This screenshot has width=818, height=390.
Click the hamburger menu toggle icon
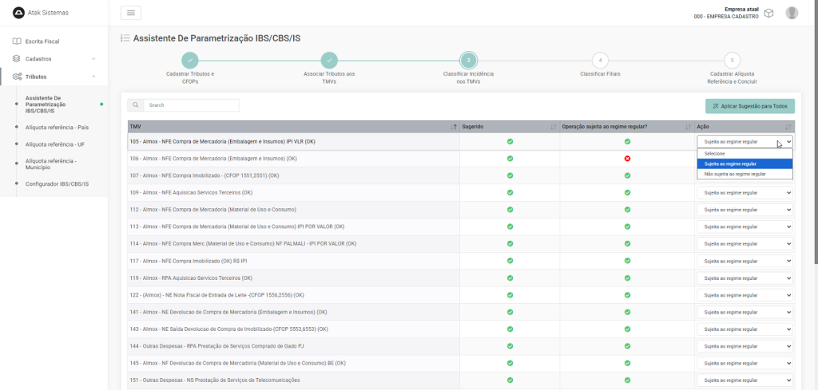(130, 13)
